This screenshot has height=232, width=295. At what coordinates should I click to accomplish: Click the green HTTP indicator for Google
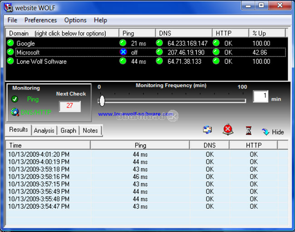click(216, 43)
